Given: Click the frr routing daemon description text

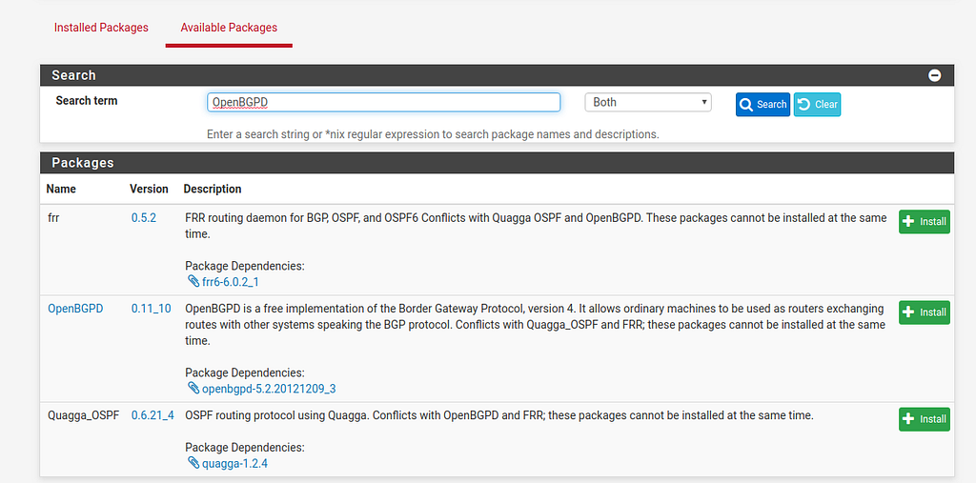Looking at the screenshot, I should pos(536,227).
